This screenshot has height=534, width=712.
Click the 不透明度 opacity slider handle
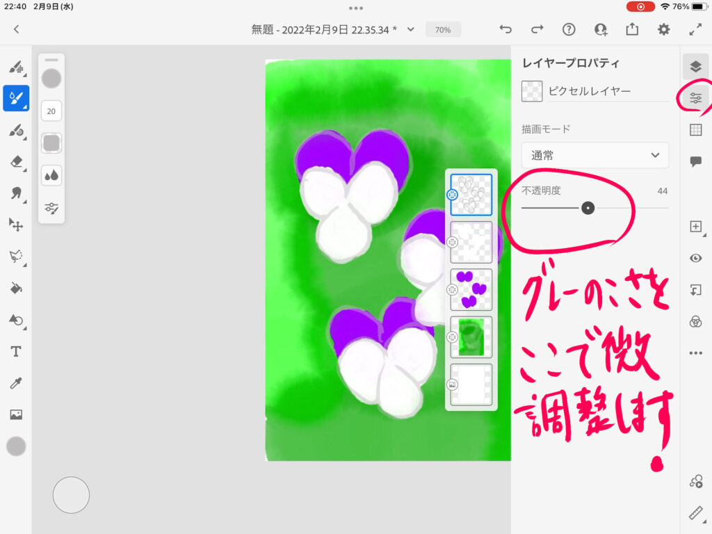(588, 208)
